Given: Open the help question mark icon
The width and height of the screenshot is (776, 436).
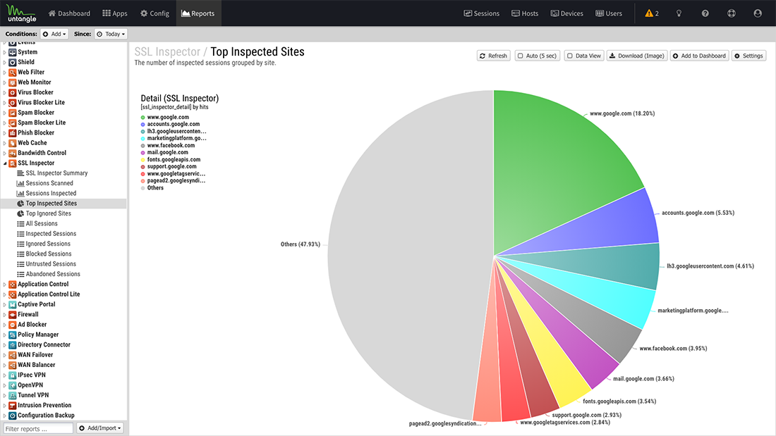Looking at the screenshot, I should click(705, 13).
